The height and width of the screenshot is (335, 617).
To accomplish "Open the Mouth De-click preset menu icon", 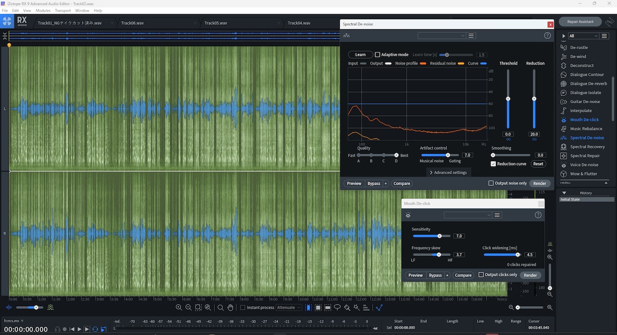I will 497,215.
